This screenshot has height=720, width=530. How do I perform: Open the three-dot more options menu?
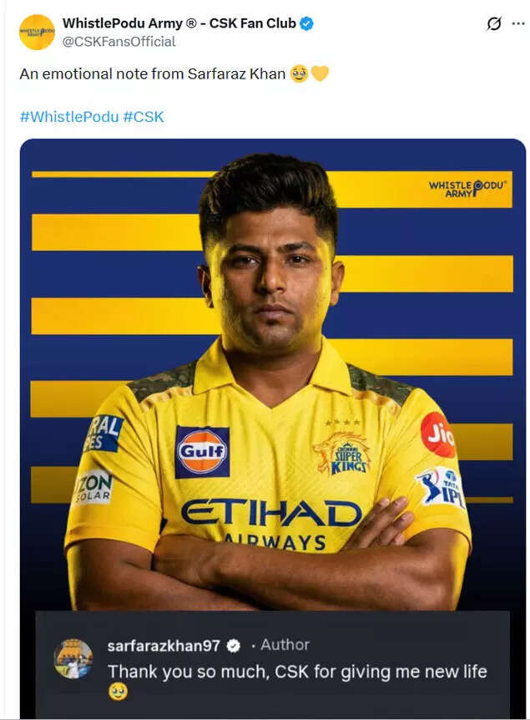[518, 23]
